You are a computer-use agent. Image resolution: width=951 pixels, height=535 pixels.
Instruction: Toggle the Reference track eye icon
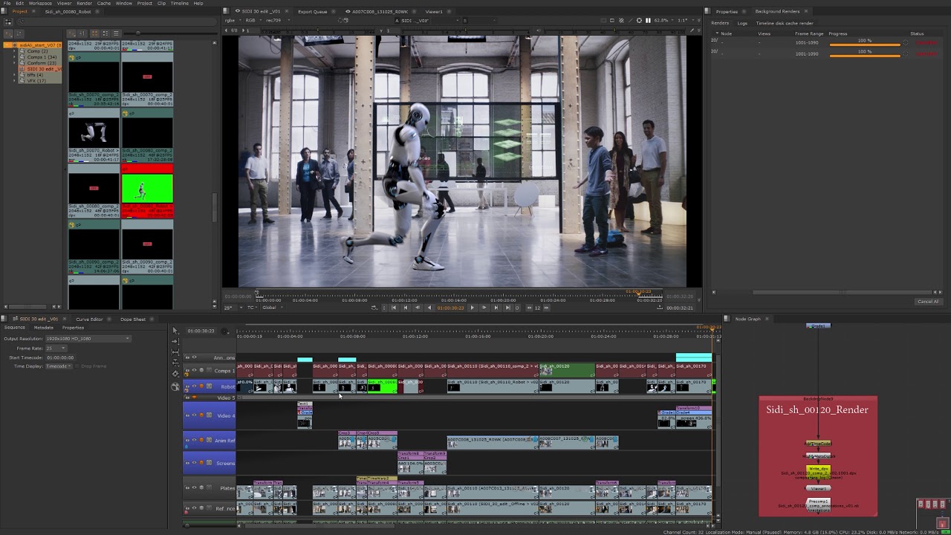(194, 508)
